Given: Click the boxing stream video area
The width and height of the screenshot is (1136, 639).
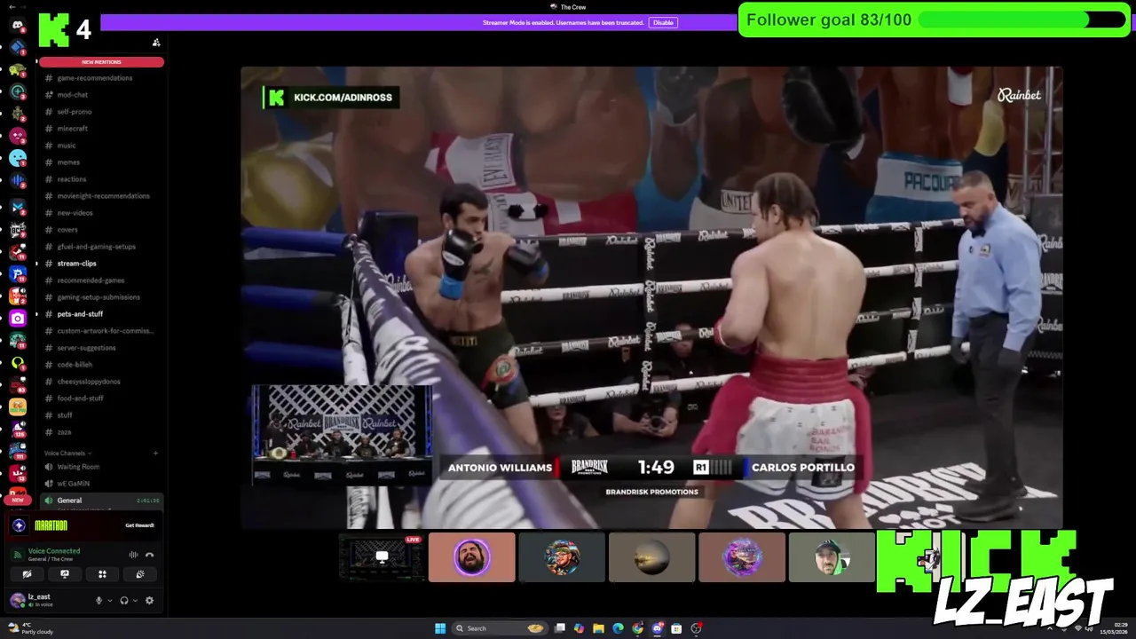Looking at the screenshot, I should coord(651,297).
